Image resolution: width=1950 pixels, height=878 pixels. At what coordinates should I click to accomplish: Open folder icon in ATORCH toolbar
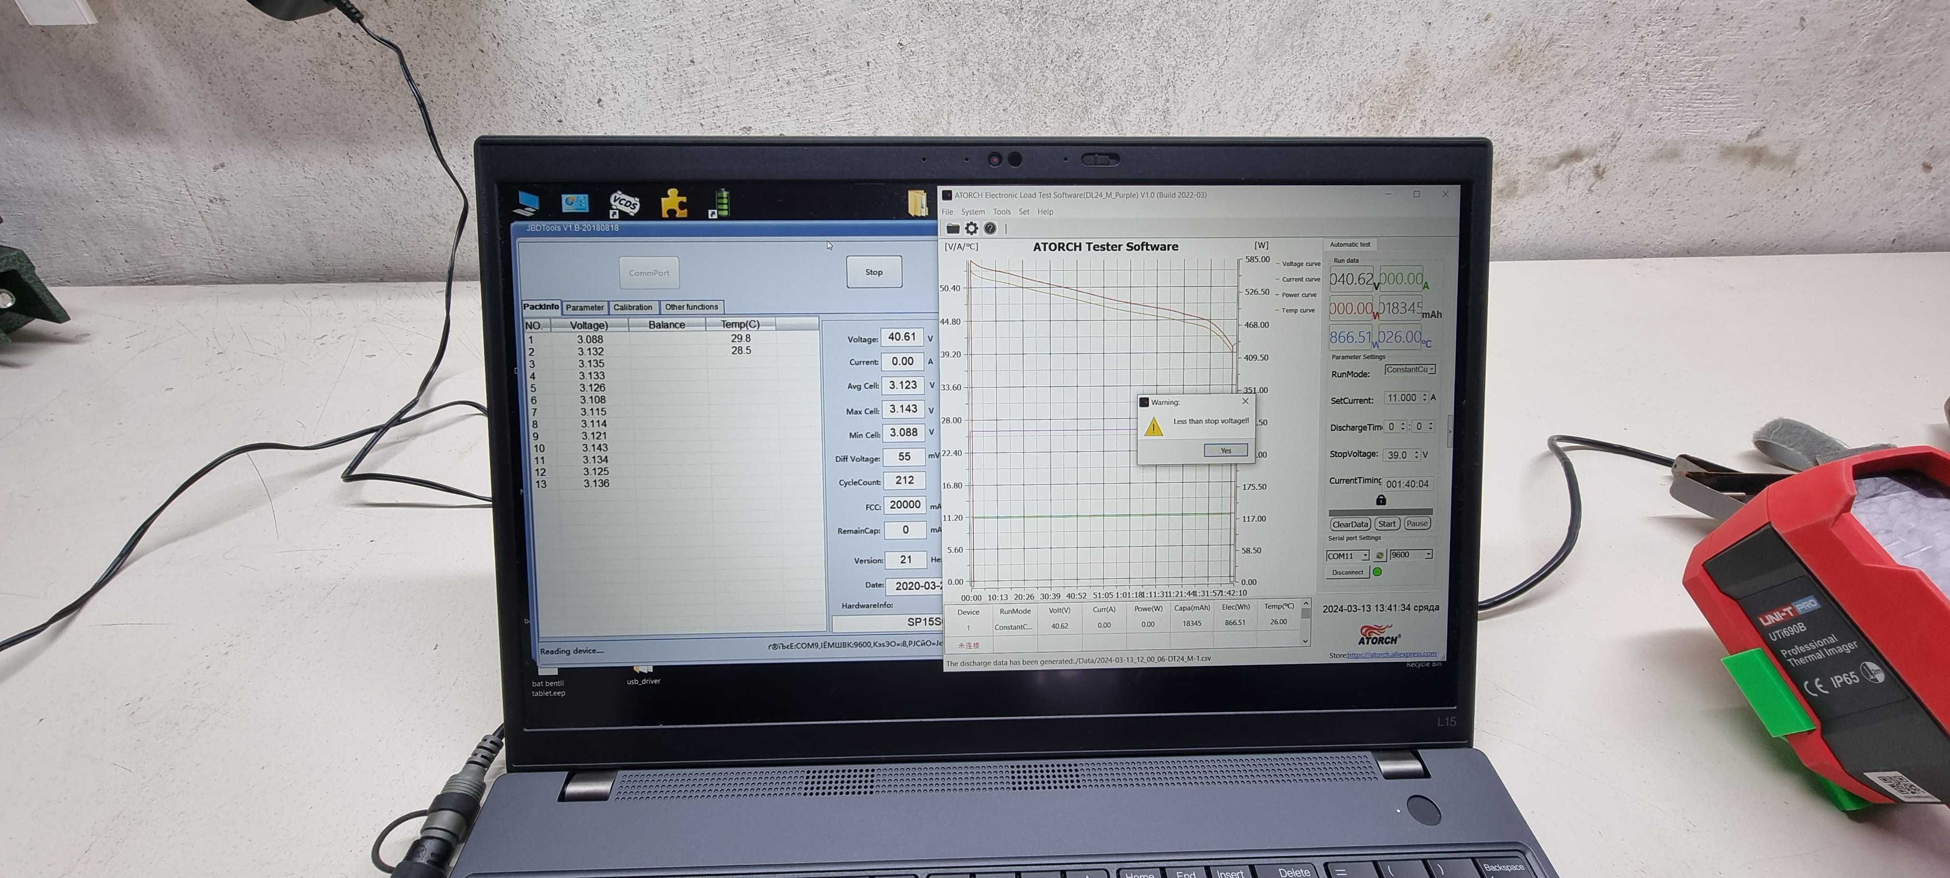[953, 229]
